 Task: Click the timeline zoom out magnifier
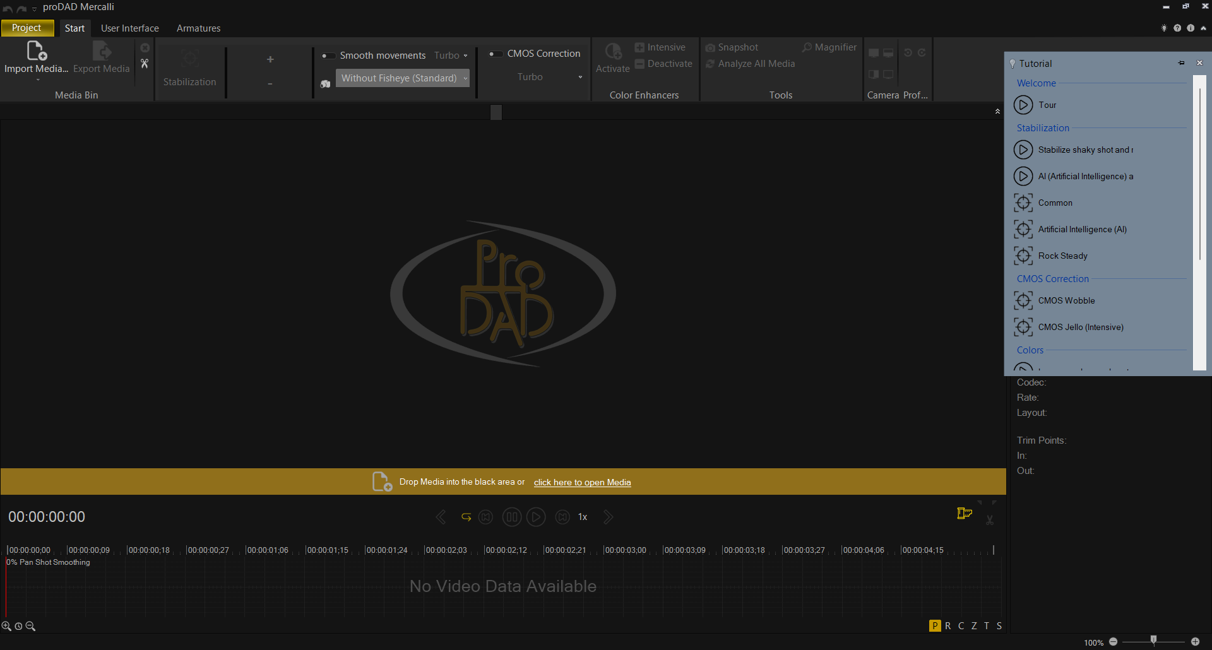tap(30, 626)
